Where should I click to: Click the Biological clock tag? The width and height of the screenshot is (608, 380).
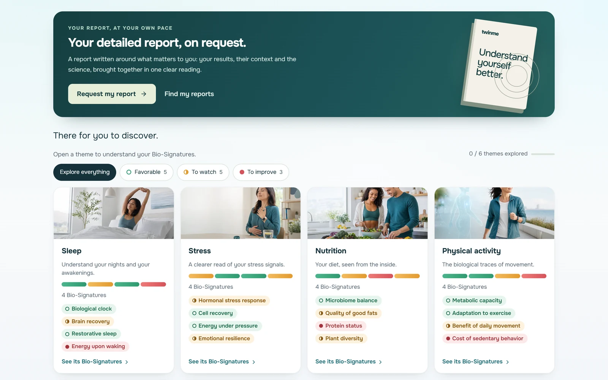(89, 309)
